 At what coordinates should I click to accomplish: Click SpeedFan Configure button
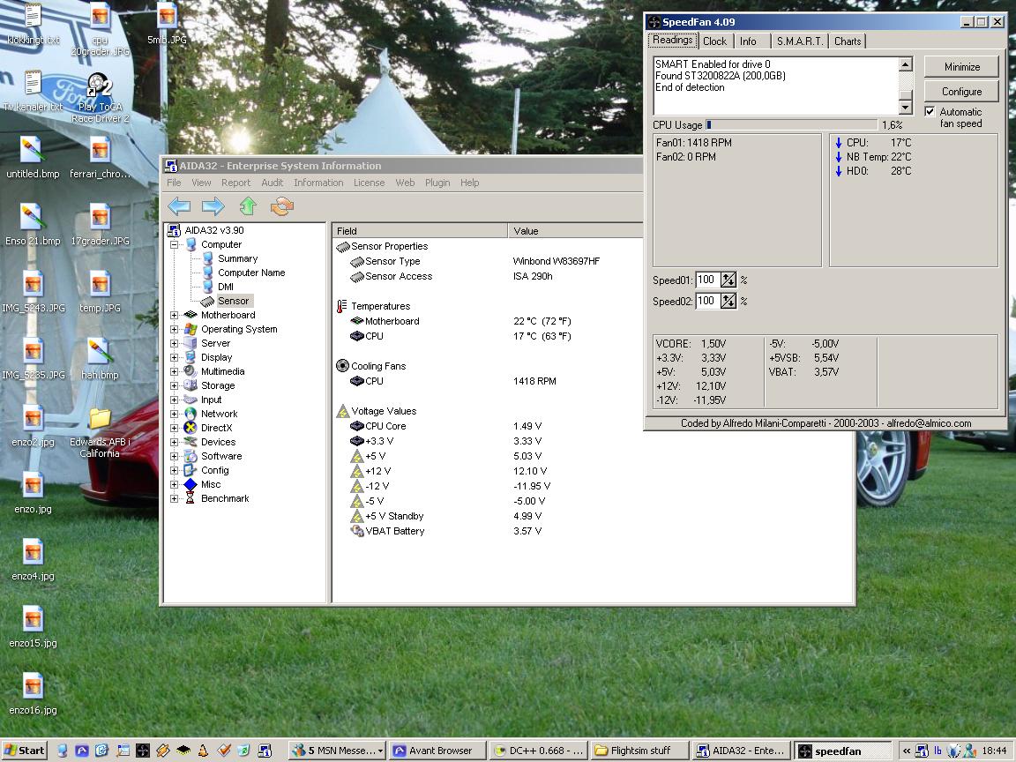click(x=961, y=92)
